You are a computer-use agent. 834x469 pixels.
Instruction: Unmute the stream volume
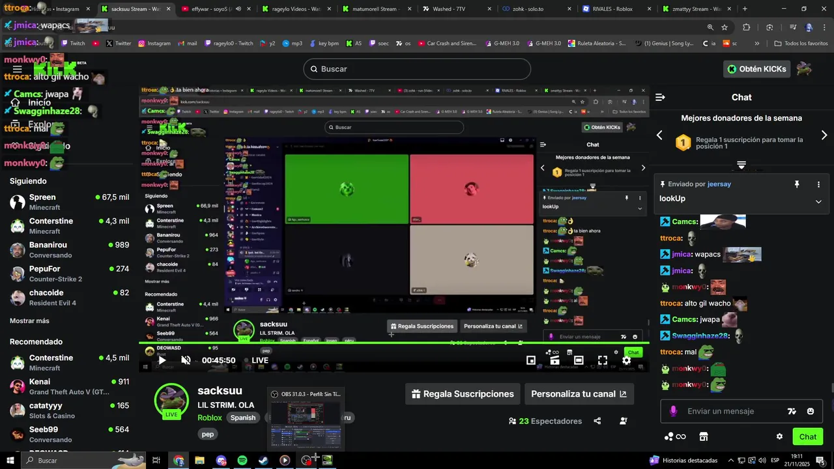(x=186, y=360)
